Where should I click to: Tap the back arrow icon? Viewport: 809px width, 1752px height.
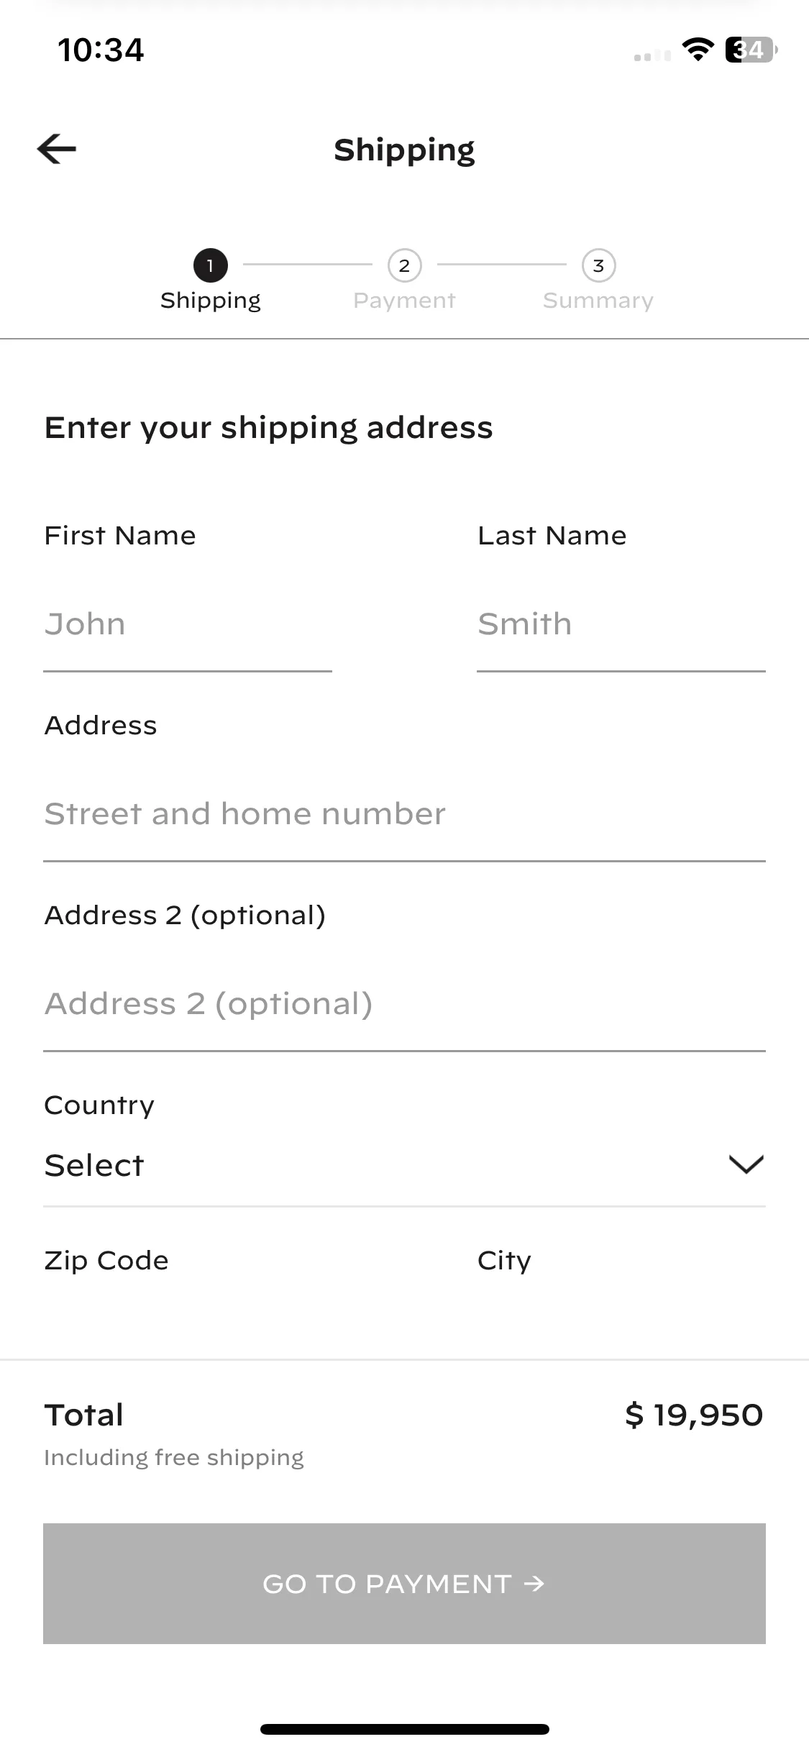click(57, 150)
